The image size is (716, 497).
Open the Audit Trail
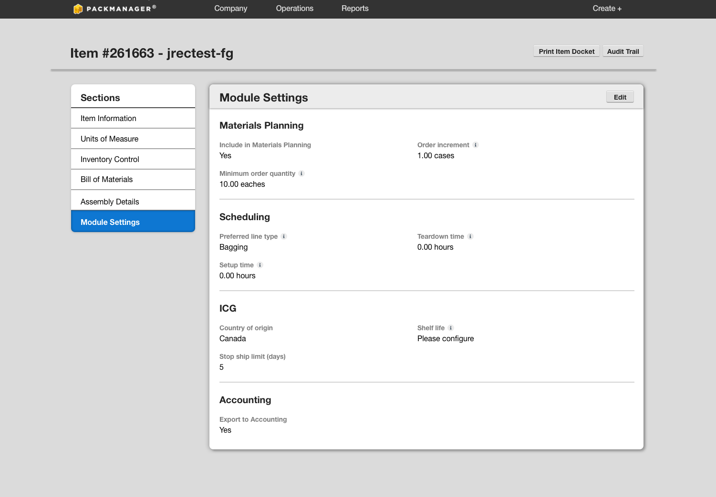(623, 51)
